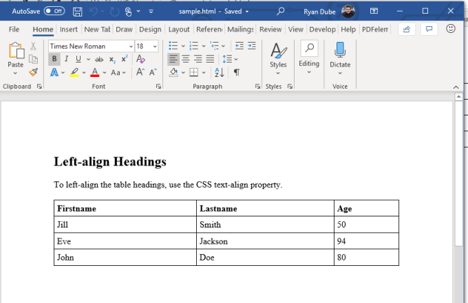Open the Multilevel List dropdown
Viewport: 468px width, 303px height.
point(223,46)
